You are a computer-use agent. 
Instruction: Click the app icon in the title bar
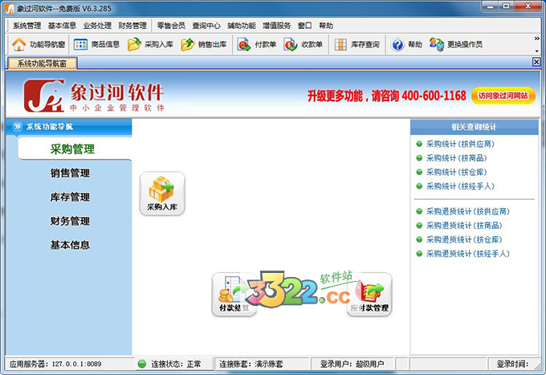pyautogui.click(x=10, y=8)
